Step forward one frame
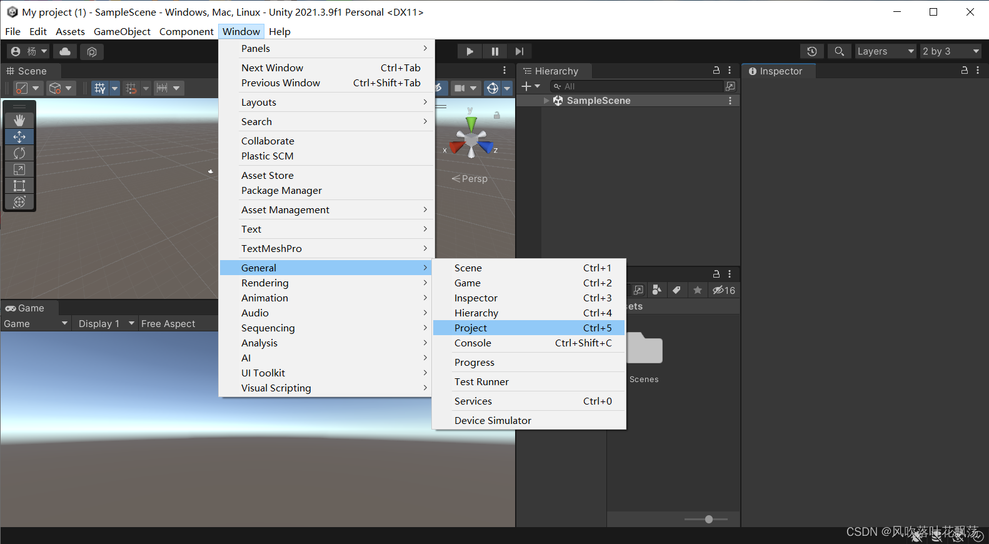 coord(520,51)
